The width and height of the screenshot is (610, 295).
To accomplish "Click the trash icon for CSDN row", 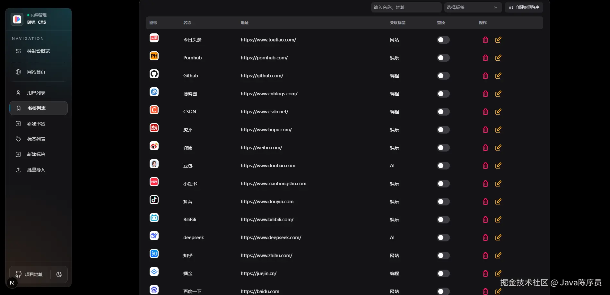I will pyautogui.click(x=485, y=112).
